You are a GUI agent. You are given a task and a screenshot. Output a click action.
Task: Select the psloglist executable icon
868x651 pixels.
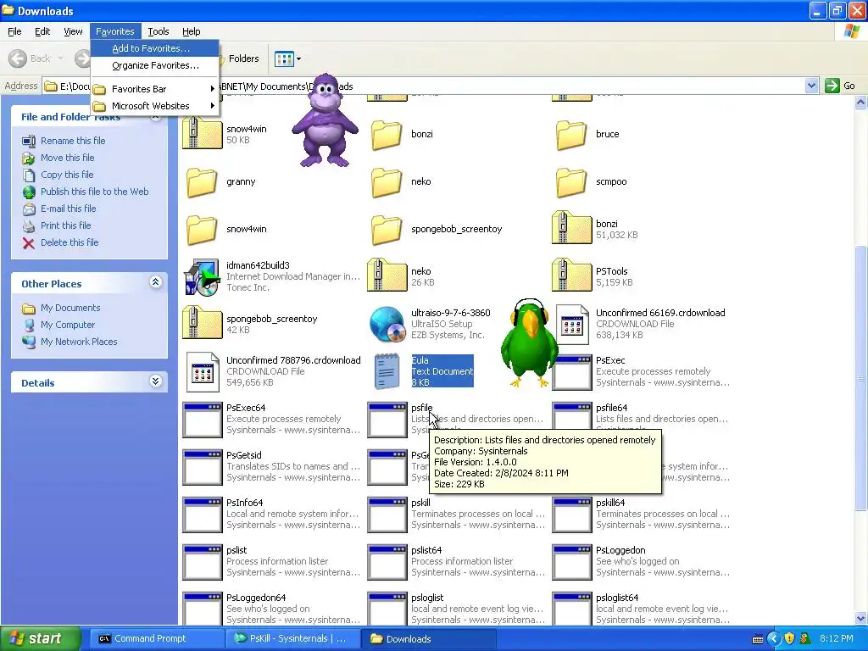(387, 609)
